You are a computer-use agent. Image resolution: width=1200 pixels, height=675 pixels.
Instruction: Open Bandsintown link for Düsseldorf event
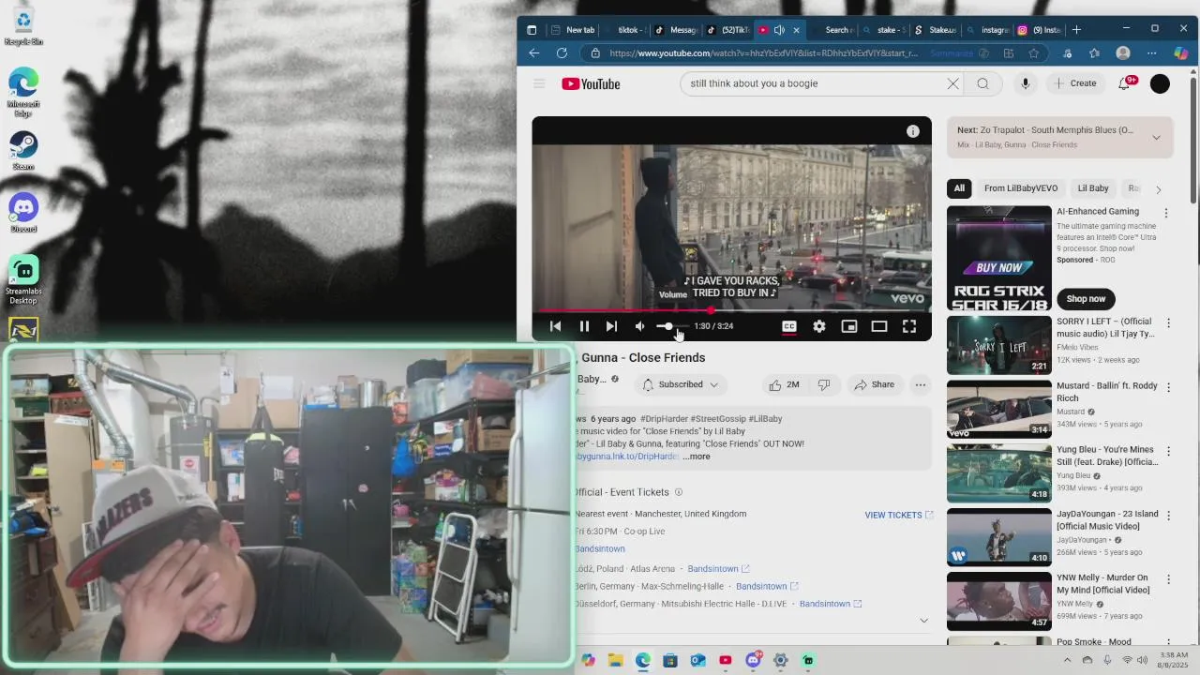pyautogui.click(x=830, y=604)
